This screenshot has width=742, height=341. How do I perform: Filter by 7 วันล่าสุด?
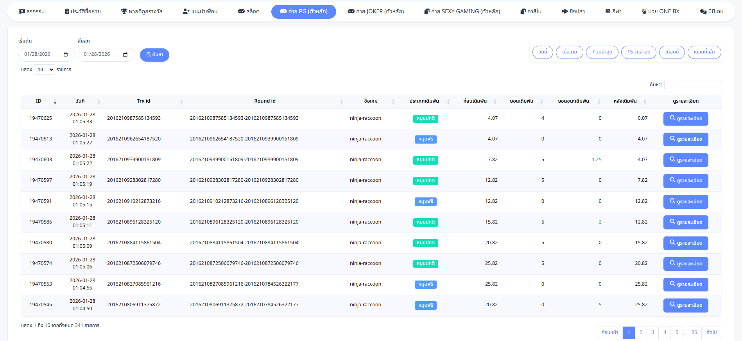click(602, 52)
